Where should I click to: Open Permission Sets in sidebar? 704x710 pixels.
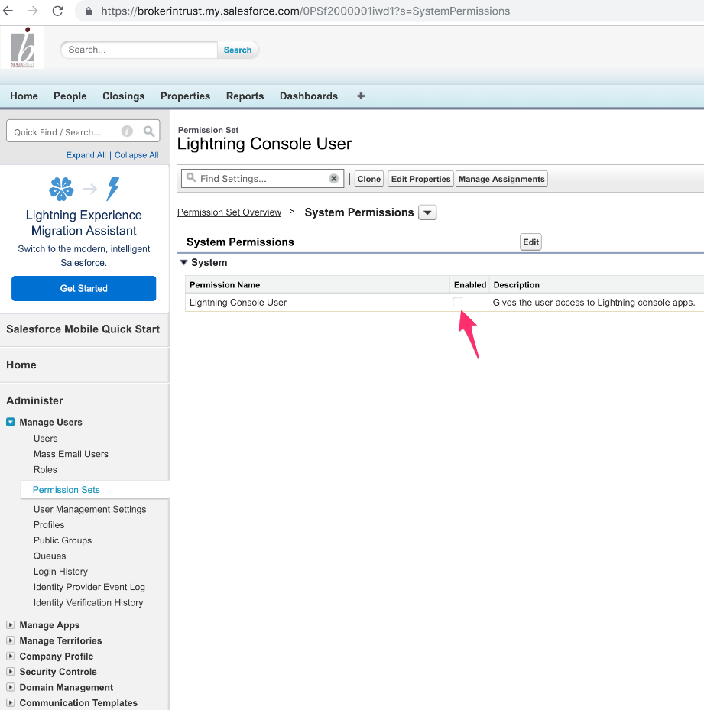tap(67, 489)
